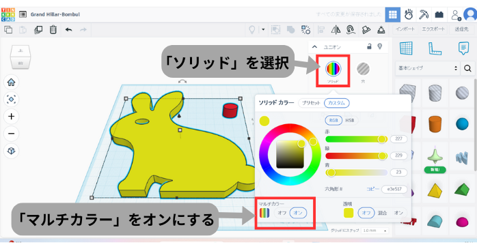
Task: Click the Duplicate and repeat icon
Action: [x=38, y=30]
